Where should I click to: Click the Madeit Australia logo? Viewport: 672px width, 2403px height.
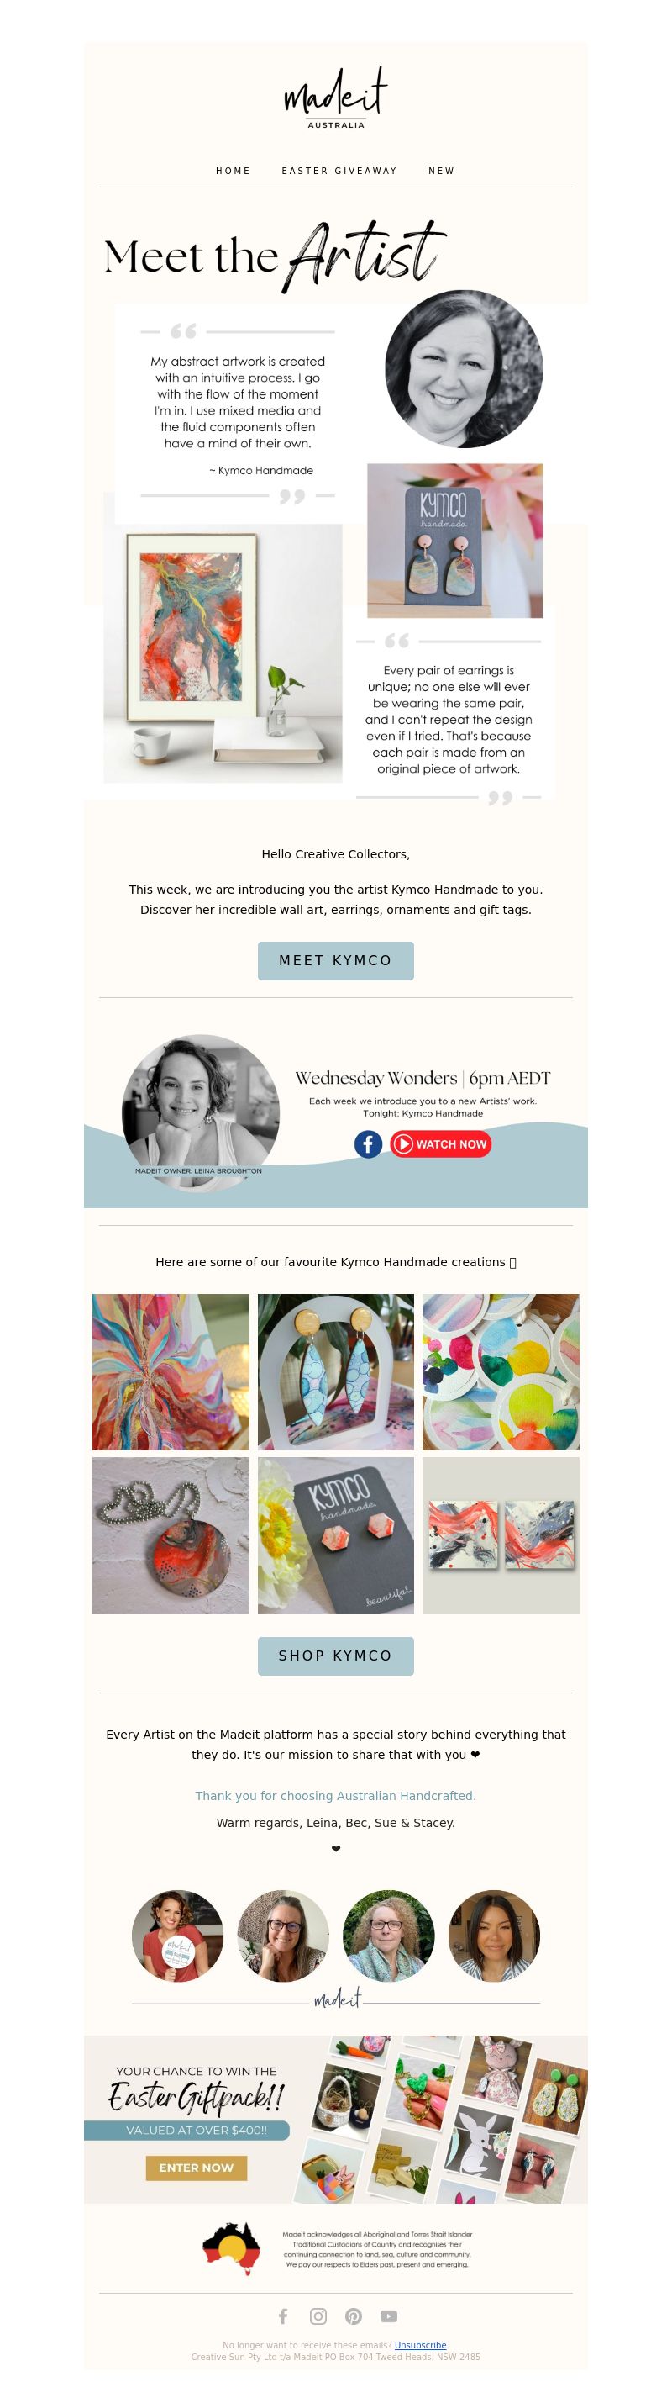tap(335, 97)
